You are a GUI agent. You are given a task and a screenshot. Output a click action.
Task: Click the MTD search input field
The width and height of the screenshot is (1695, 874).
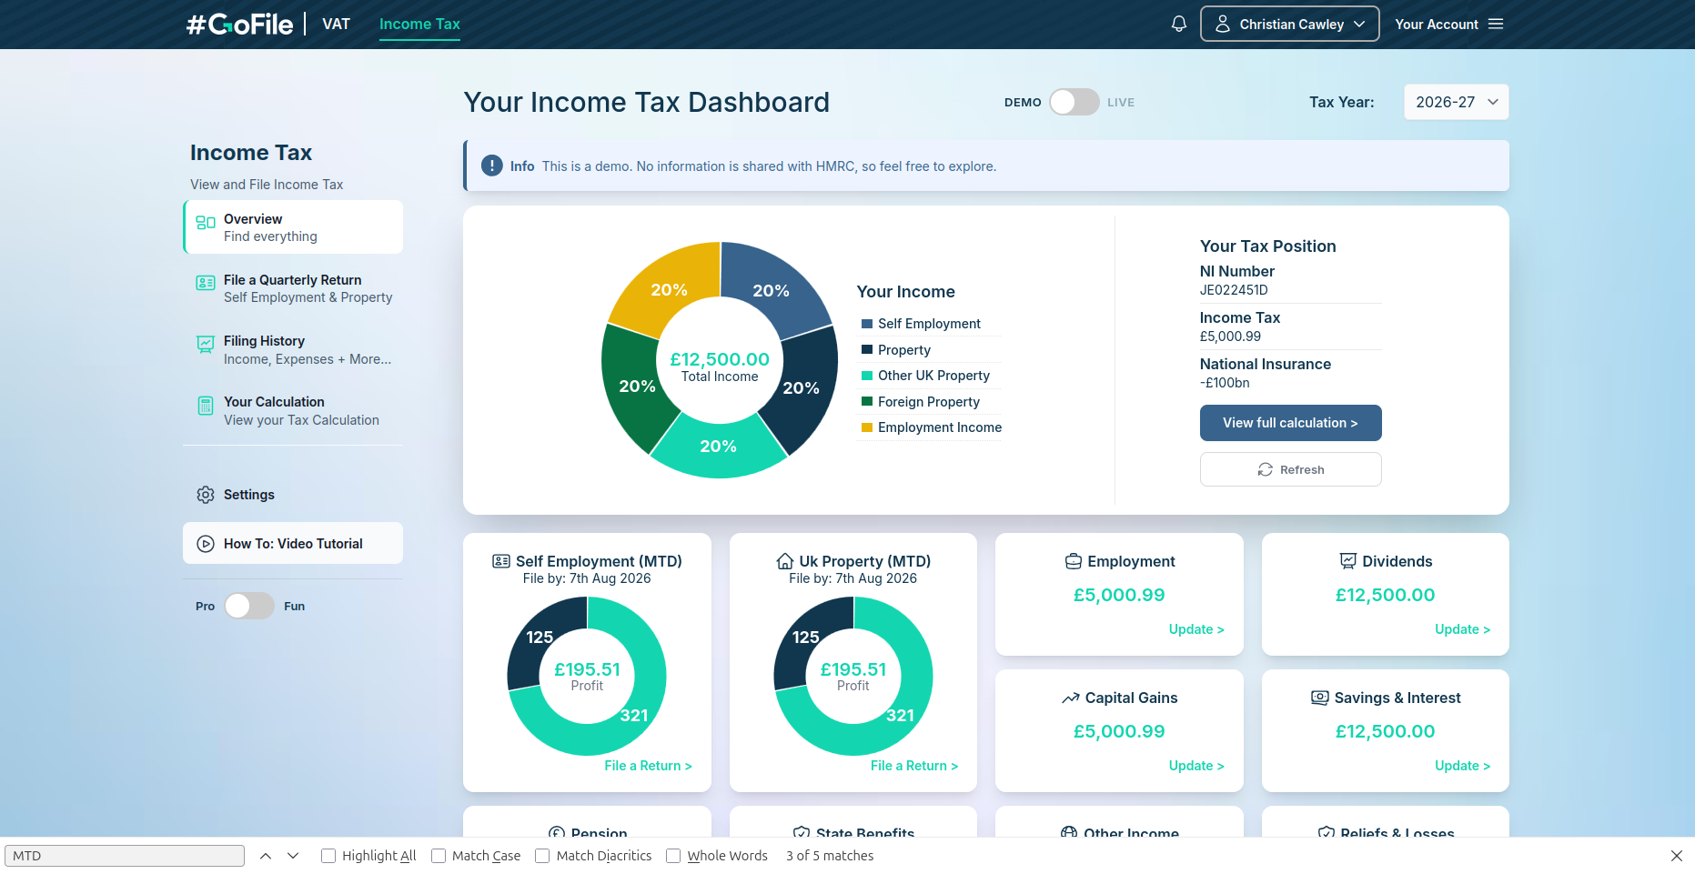click(125, 855)
